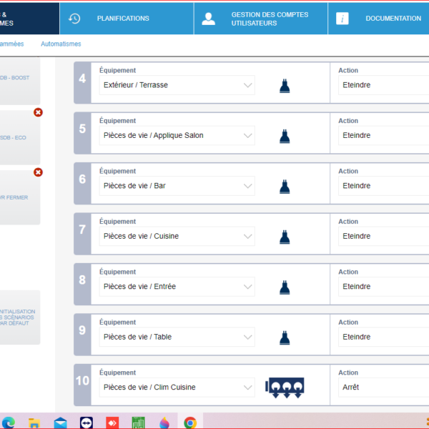Open the Planifications tab
429x429 pixels.
click(123, 19)
